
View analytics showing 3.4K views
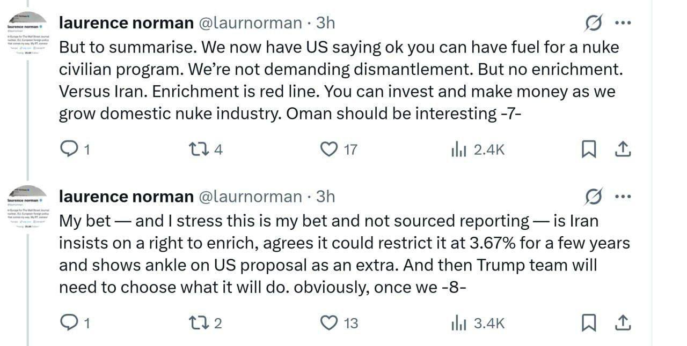(x=459, y=323)
